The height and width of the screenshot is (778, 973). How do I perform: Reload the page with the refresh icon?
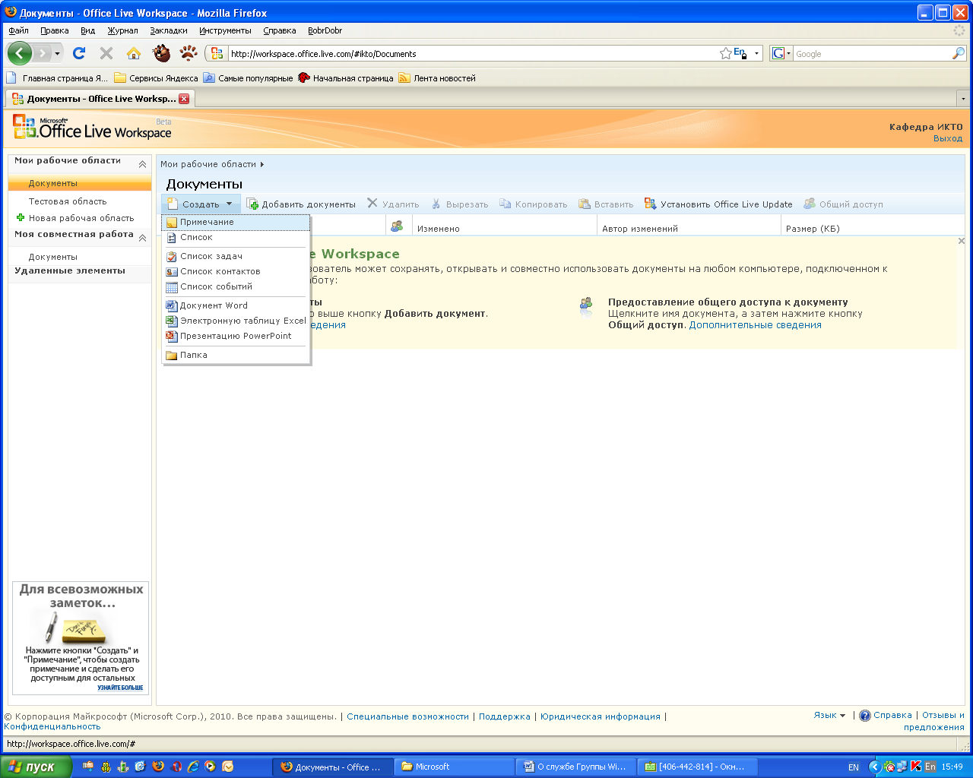tap(79, 53)
